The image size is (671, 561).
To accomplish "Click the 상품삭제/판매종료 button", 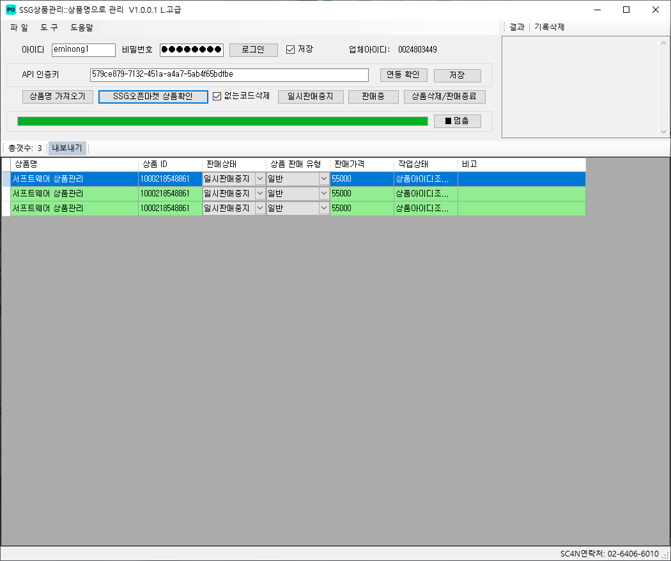I will [x=445, y=97].
